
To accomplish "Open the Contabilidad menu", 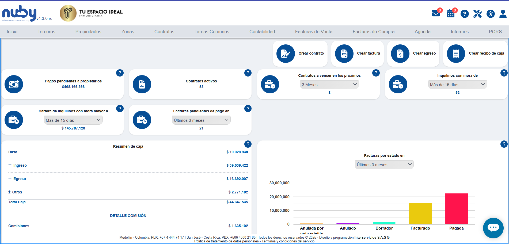I will pyautogui.click(x=262, y=32).
